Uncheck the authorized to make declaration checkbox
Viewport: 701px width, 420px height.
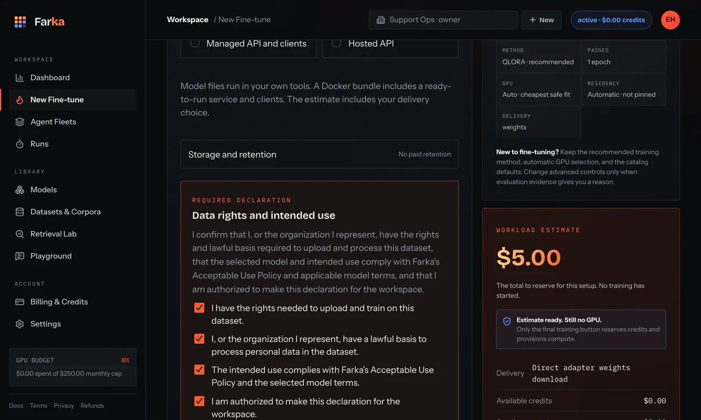pyautogui.click(x=199, y=402)
